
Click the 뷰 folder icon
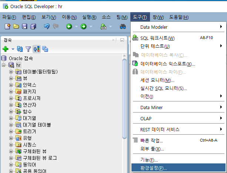19,78
